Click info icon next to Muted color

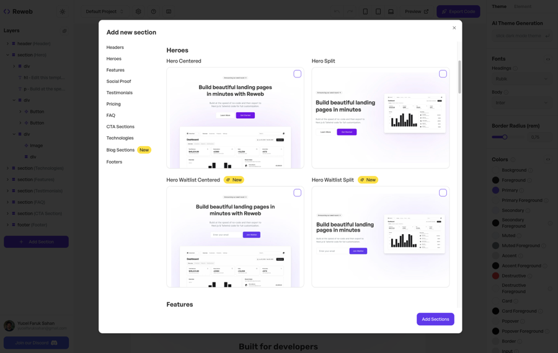[519, 236]
